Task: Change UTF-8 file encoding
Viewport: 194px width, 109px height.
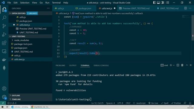Action: (120, 103)
